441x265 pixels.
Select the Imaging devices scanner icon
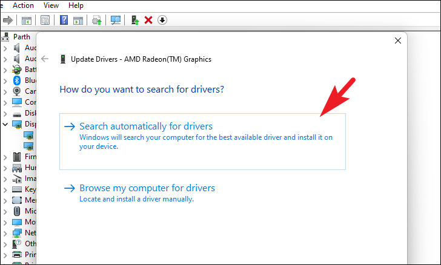(x=17, y=178)
